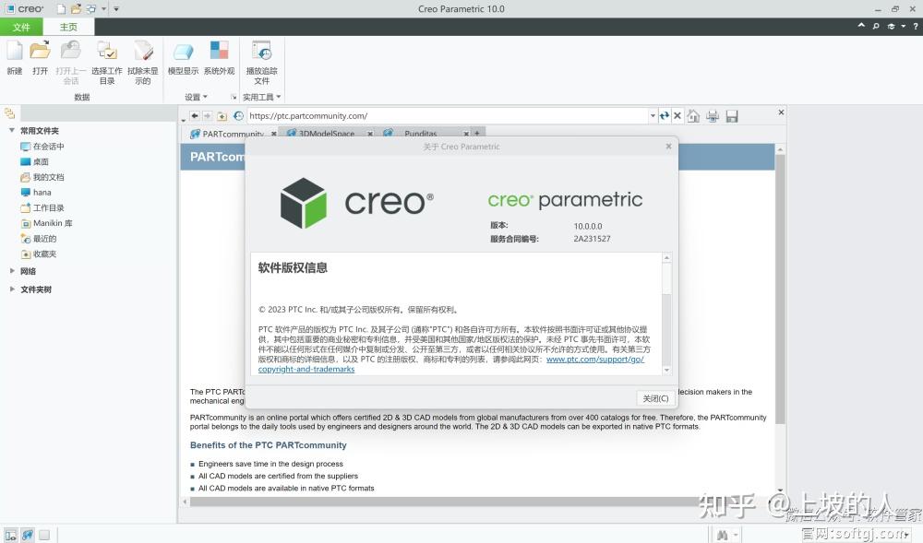
Task: Open 模型显示 model display settings
Action: (x=183, y=57)
